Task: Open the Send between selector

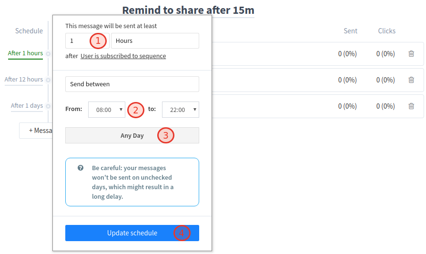Action: point(132,84)
